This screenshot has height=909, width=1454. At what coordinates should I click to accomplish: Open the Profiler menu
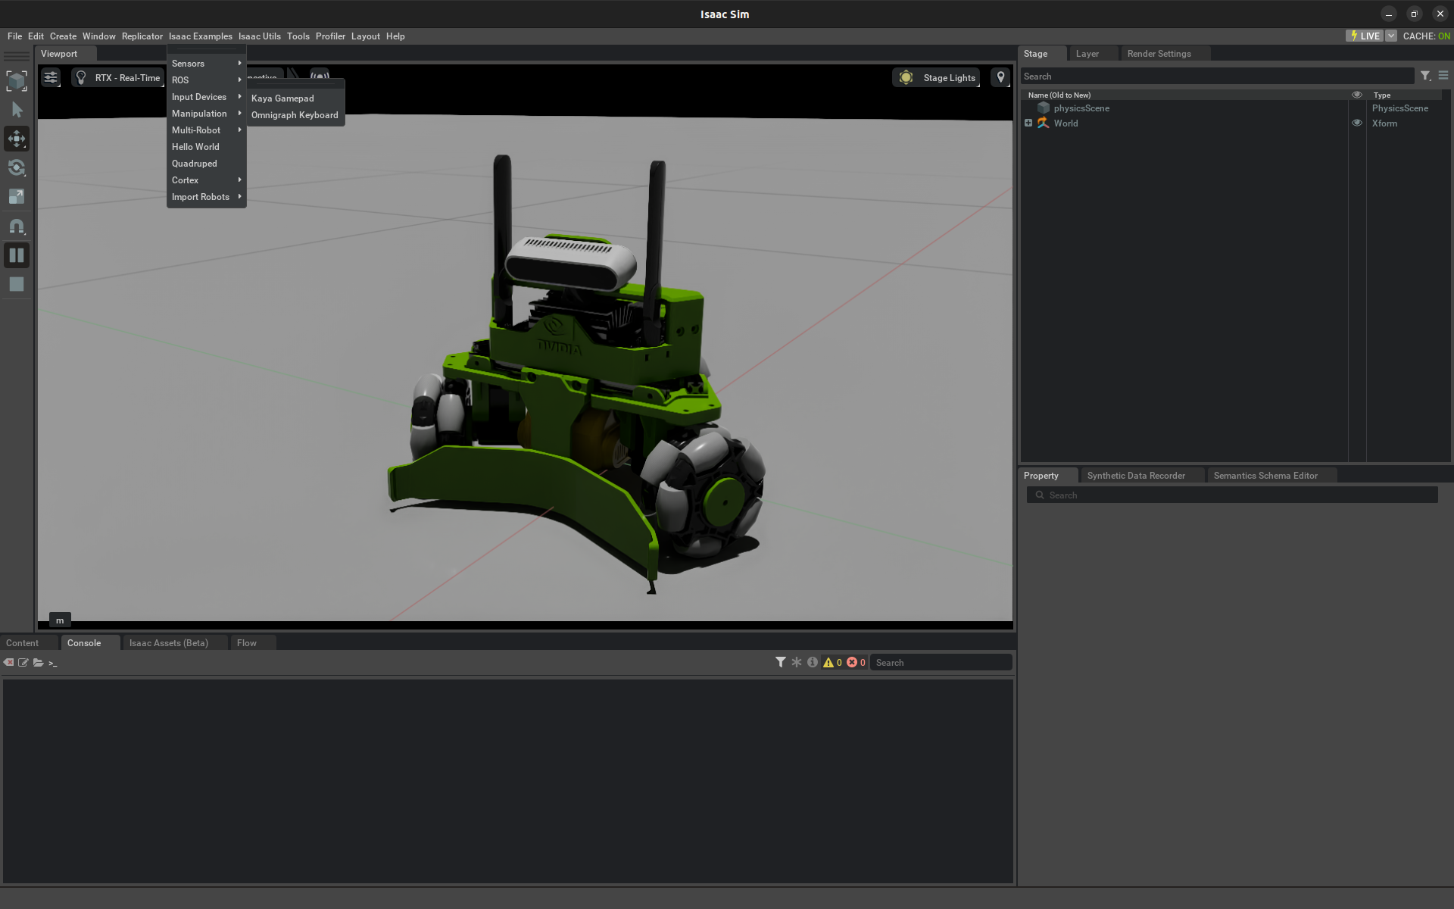click(330, 36)
